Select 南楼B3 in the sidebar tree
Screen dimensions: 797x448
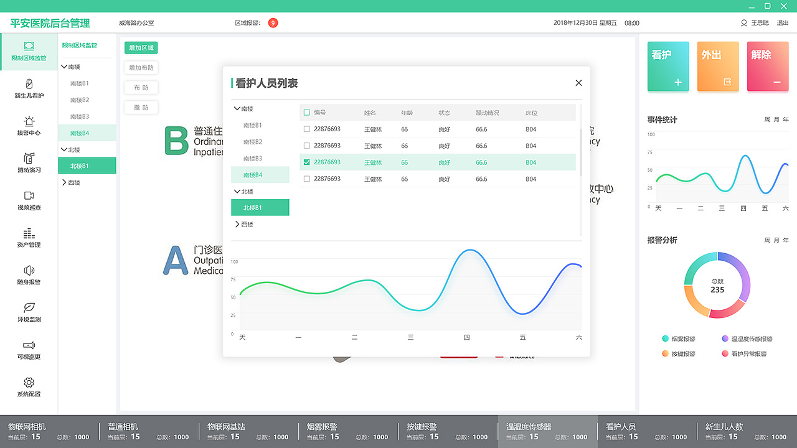(80, 116)
